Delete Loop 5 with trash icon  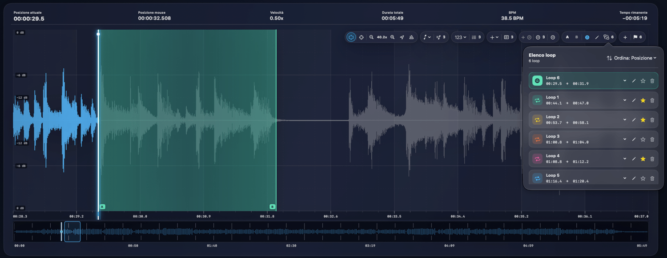point(652,179)
